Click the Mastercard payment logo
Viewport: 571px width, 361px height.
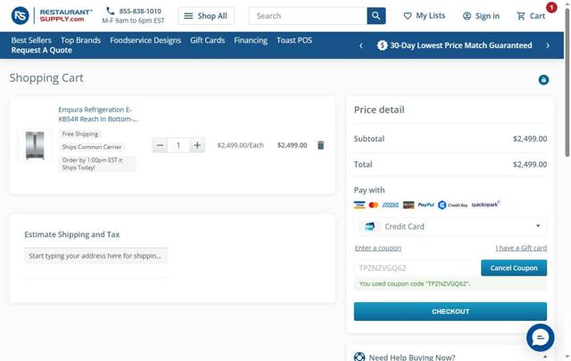374,205
